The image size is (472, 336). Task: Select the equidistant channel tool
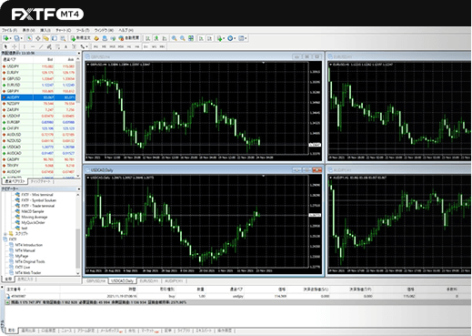pyautogui.click(x=49, y=46)
